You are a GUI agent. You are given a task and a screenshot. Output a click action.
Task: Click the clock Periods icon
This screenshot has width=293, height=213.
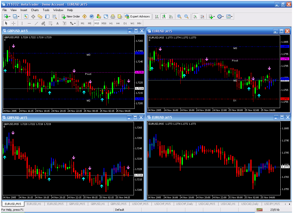click(x=219, y=16)
